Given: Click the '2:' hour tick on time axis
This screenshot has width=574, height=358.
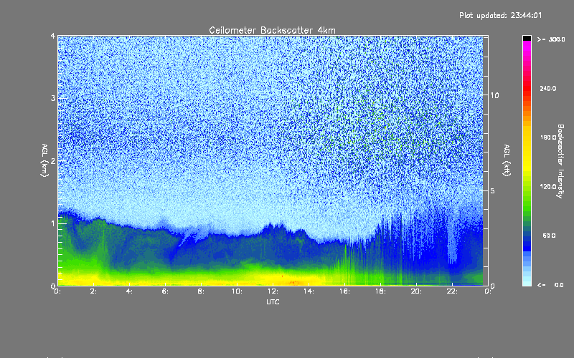Looking at the screenshot, I should pos(93,291).
